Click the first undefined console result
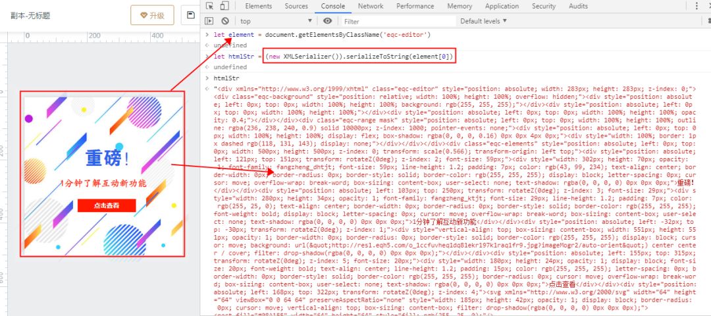Screen dimensions: 711x316 pos(230,45)
